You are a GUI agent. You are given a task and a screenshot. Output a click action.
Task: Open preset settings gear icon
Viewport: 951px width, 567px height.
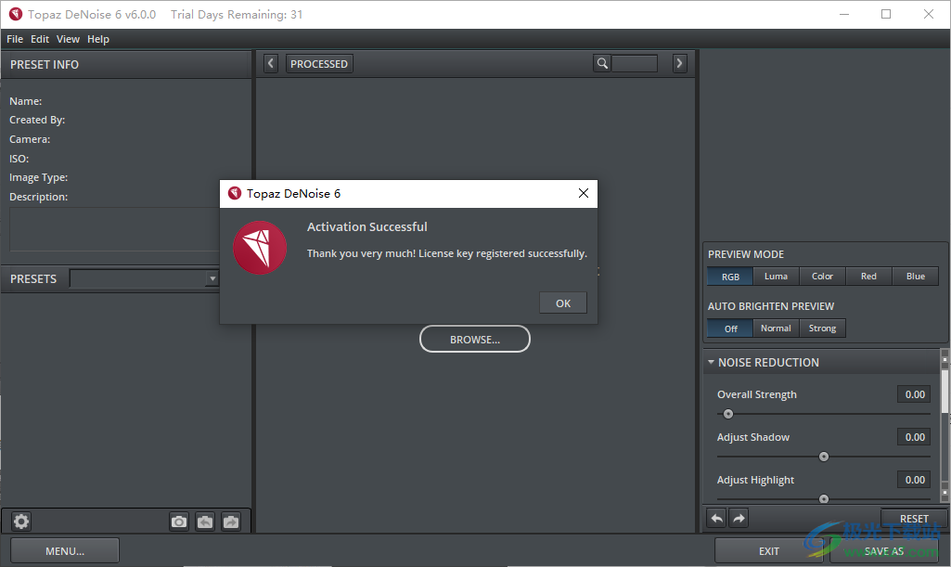click(21, 522)
